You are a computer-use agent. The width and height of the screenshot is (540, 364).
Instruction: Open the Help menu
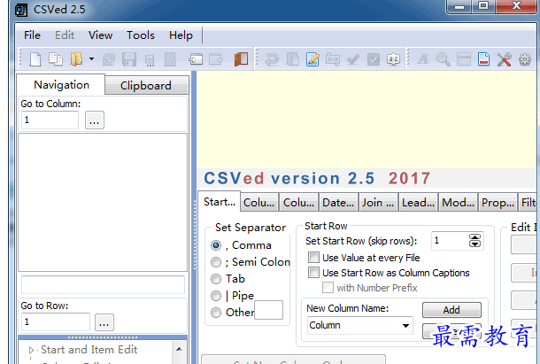tap(181, 35)
